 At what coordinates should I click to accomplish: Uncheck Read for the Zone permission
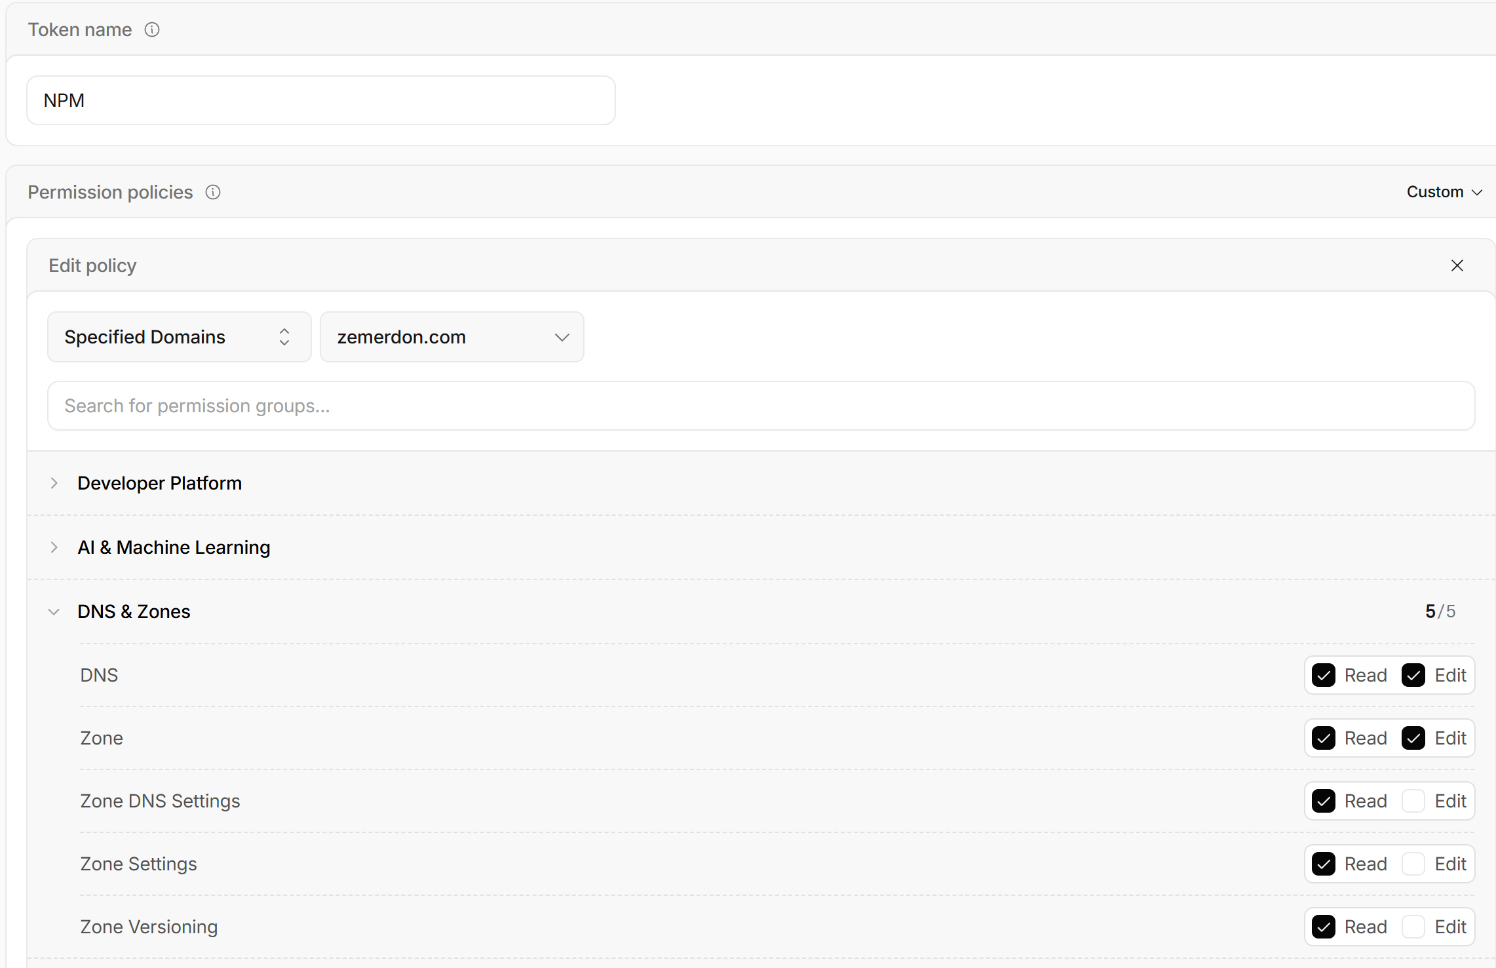coord(1323,738)
